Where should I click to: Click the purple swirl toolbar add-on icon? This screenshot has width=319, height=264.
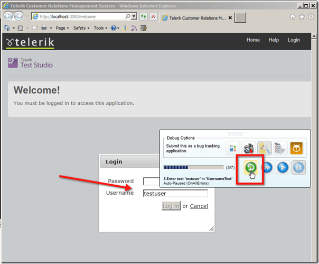(134, 28)
